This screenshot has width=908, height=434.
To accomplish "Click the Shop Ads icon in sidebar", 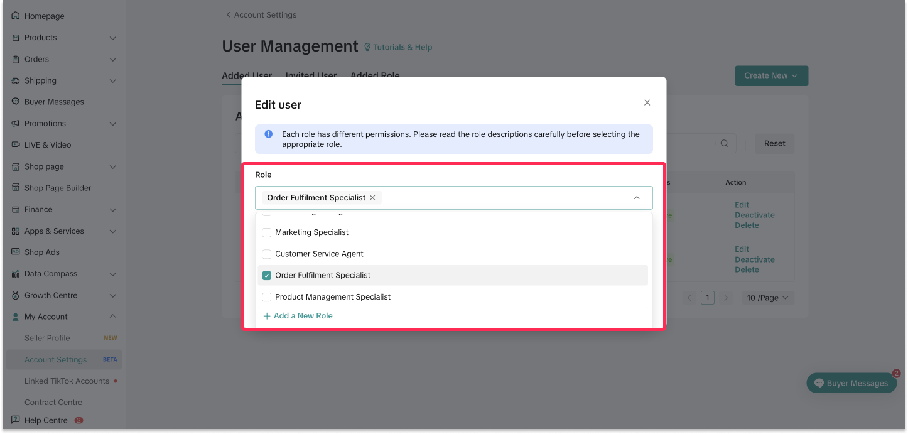I will 16,252.
